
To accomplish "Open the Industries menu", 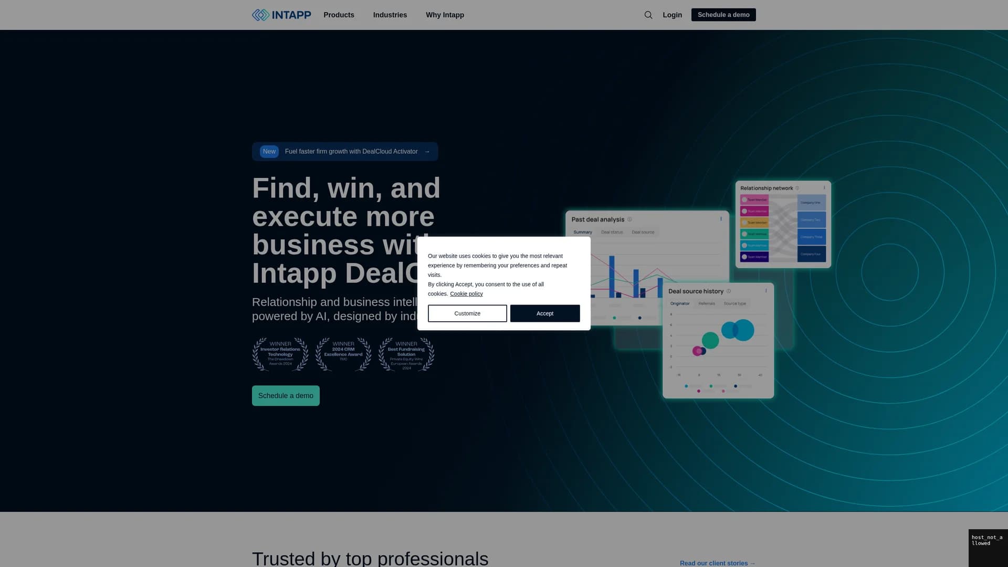I will click(x=390, y=15).
